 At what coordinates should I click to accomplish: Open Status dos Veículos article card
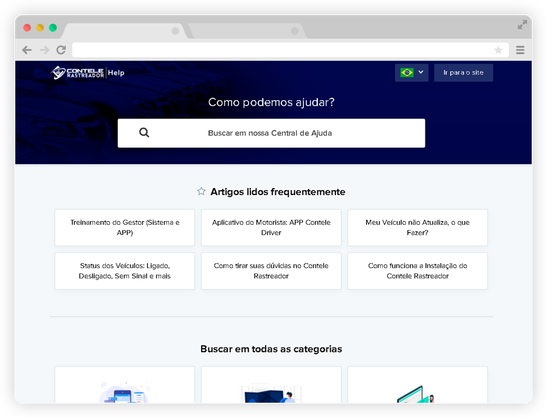pyautogui.click(x=125, y=271)
